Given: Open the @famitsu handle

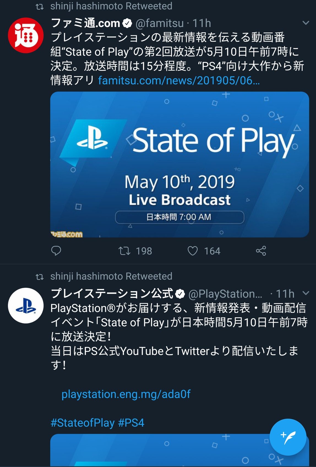Looking at the screenshot, I should 159,23.
